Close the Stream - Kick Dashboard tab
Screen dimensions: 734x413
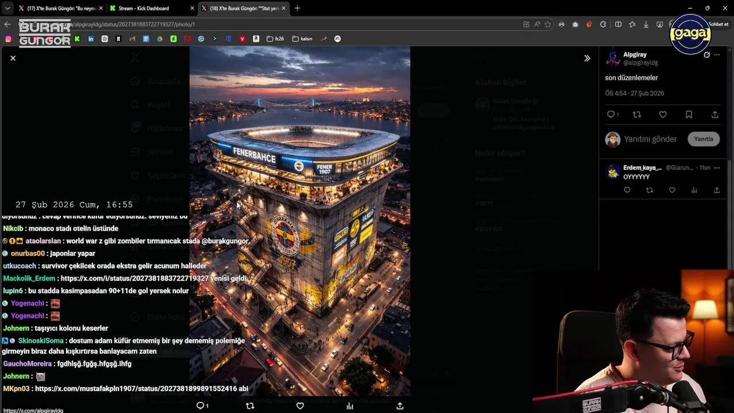[x=192, y=8]
